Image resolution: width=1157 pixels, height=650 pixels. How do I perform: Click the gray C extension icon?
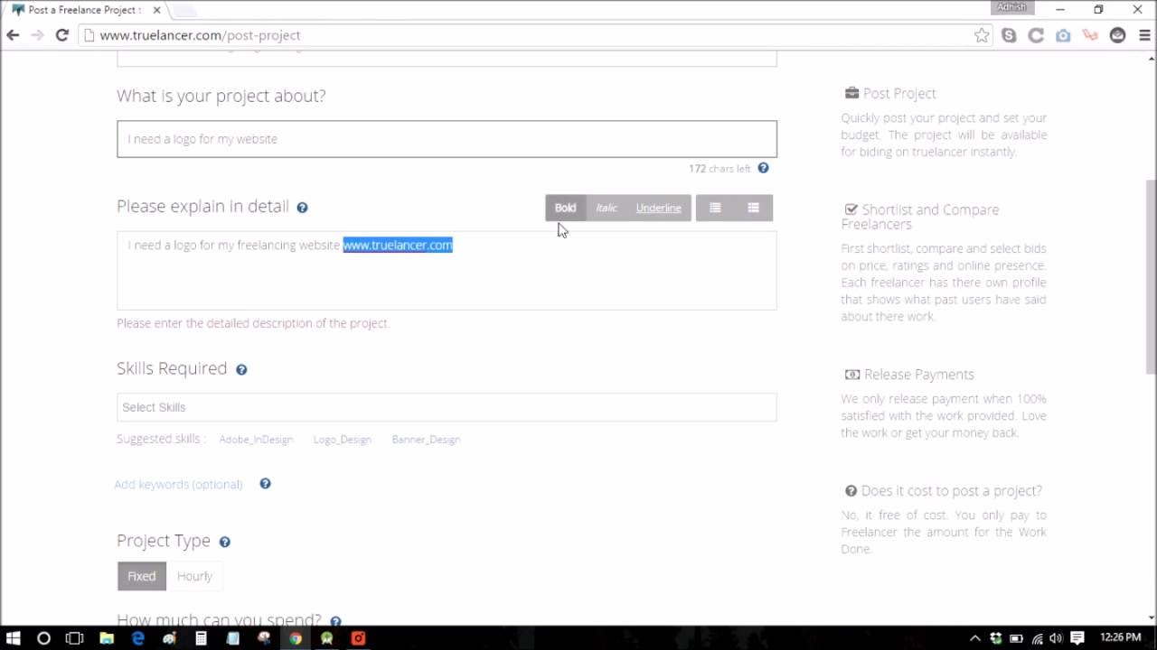point(1036,35)
